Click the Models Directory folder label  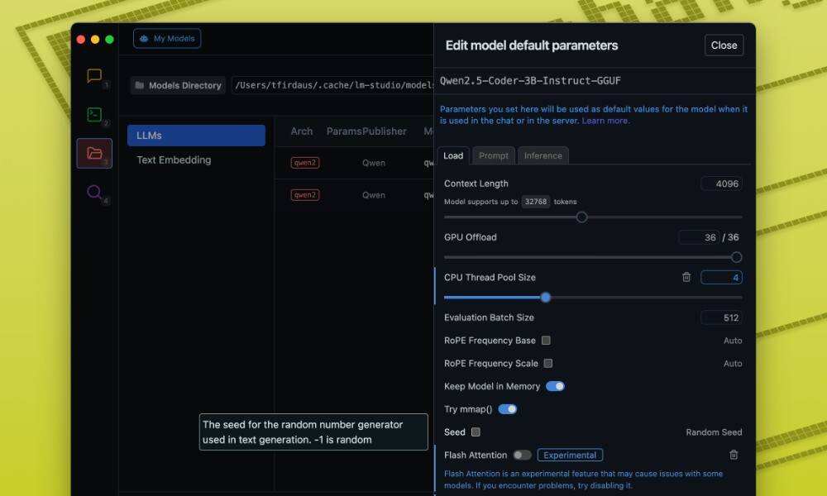178,85
